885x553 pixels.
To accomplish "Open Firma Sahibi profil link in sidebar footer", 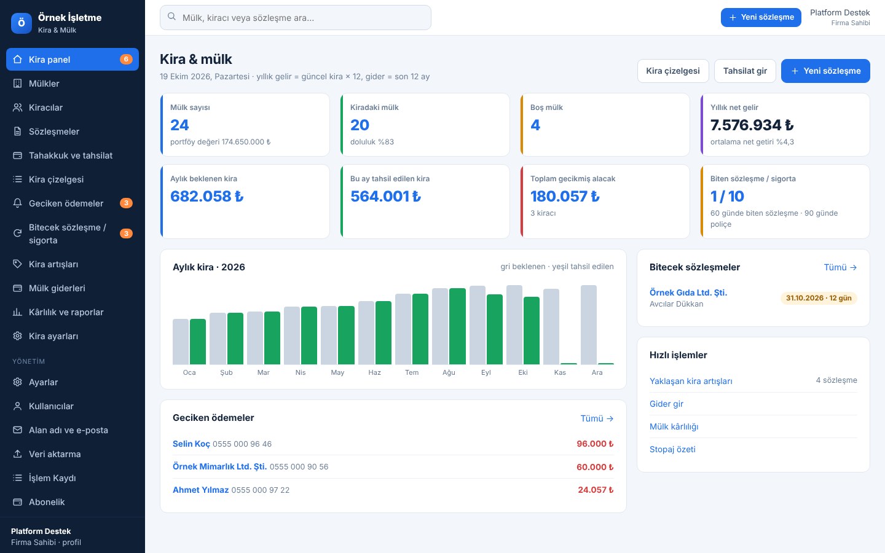I will click(x=46, y=543).
